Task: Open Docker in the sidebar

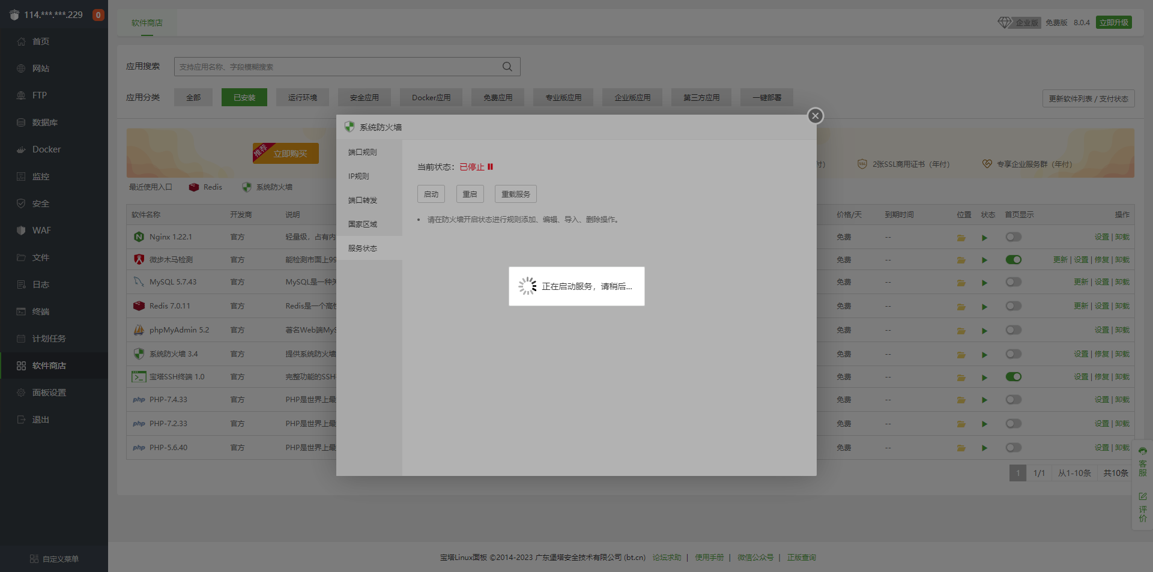Action: coord(54,149)
